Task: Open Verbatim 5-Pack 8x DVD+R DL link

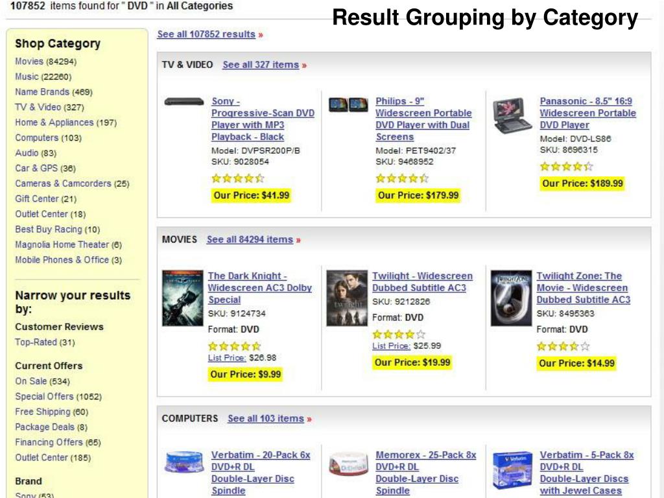Action: tap(586, 473)
